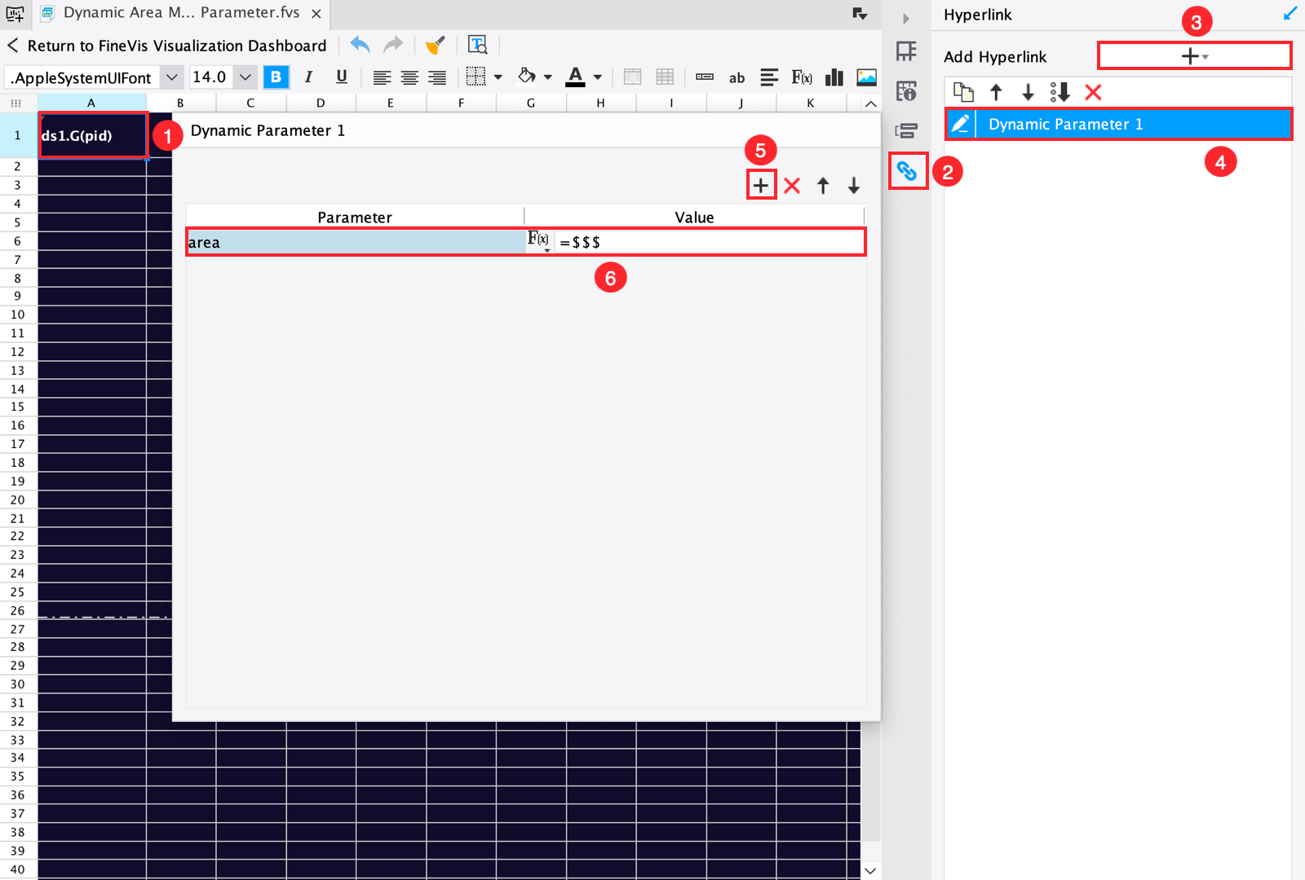Open the template preview icon
The height and width of the screenshot is (880, 1305).
478,45
